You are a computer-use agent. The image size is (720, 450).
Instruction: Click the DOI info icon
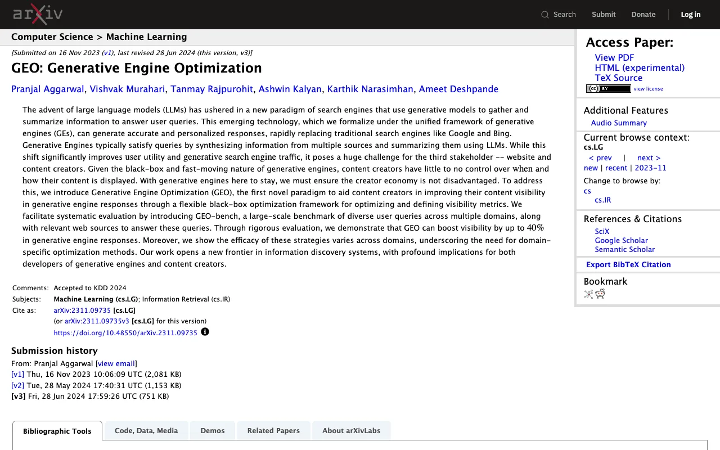coord(205,332)
